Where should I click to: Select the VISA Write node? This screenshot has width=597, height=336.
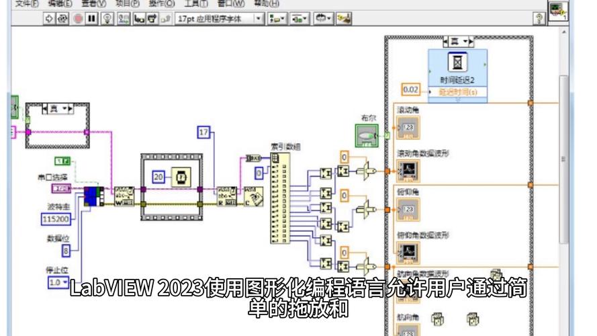tap(124, 196)
